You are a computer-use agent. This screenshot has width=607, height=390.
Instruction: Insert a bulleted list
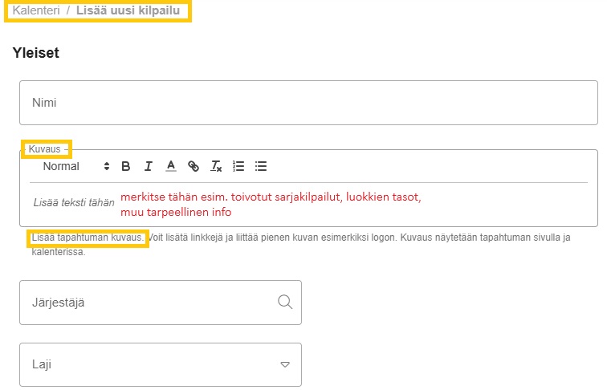261,166
